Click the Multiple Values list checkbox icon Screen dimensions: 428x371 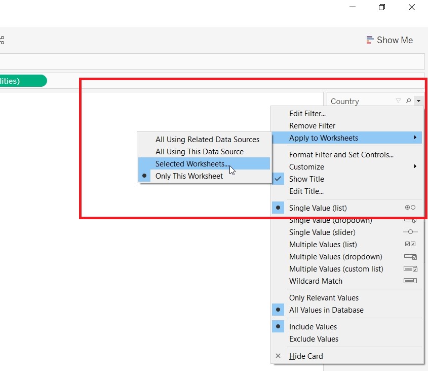410,244
